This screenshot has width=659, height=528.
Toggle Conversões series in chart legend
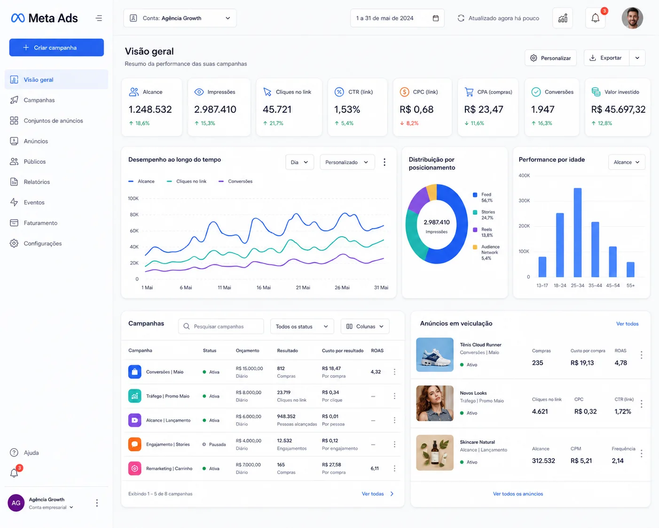[x=235, y=181]
